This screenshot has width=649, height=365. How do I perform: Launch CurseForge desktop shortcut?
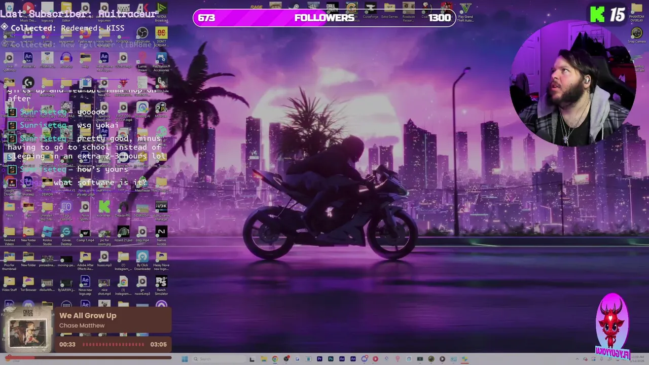(370, 11)
